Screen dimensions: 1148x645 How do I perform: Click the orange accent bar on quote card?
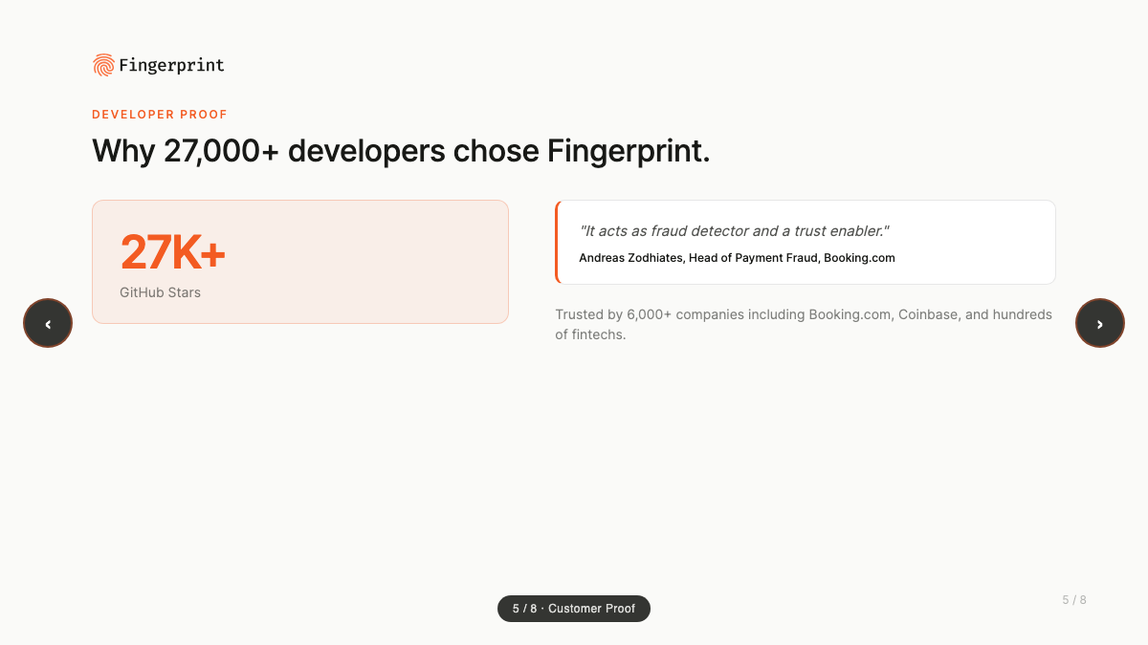[x=557, y=242]
